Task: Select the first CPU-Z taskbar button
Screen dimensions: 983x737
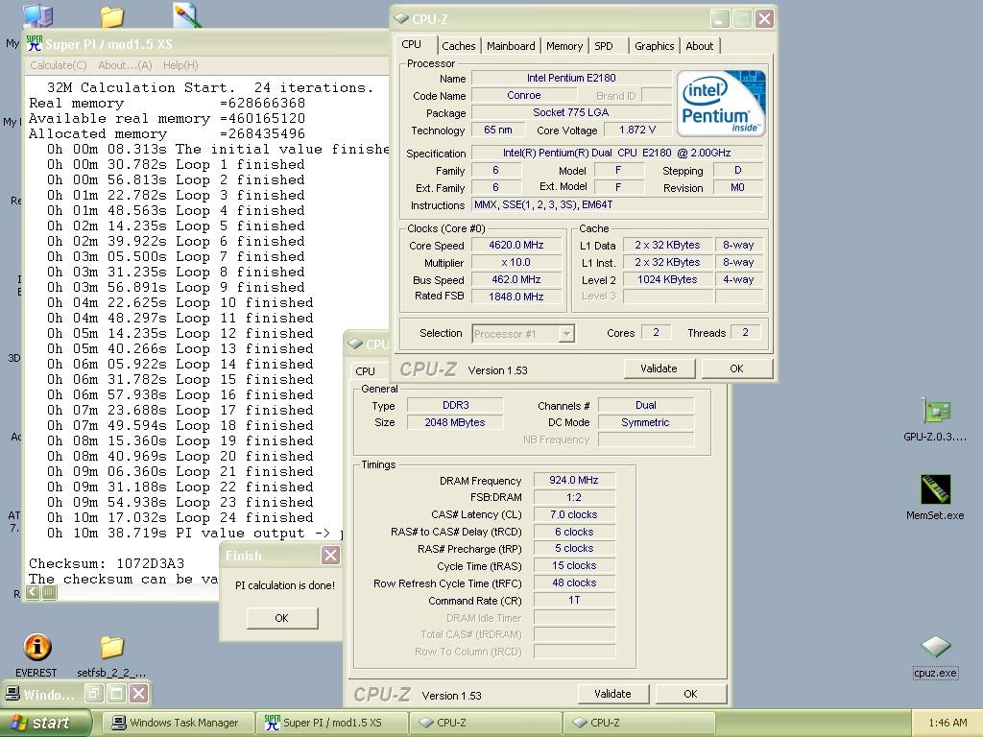Action: [485, 723]
